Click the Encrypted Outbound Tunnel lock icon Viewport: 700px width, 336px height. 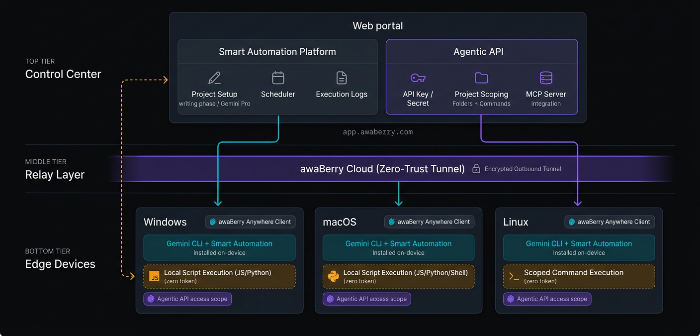click(x=476, y=169)
